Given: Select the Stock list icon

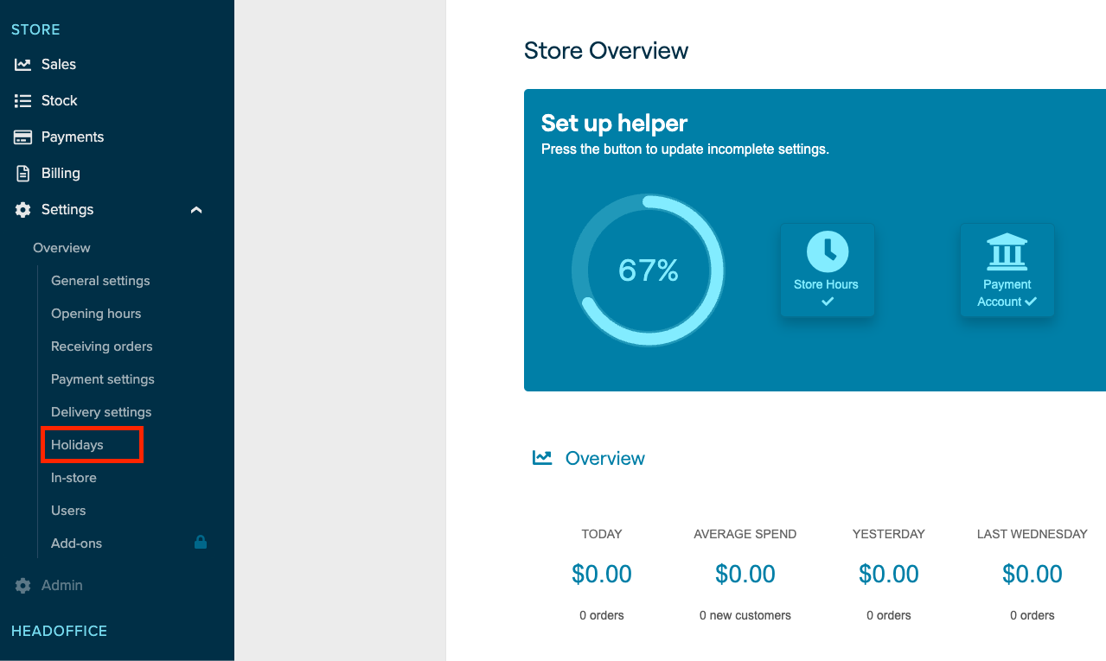Looking at the screenshot, I should point(22,100).
